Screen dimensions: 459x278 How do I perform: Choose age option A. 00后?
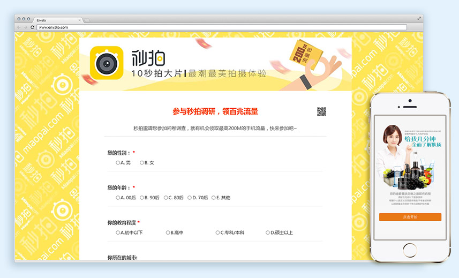(x=126, y=198)
